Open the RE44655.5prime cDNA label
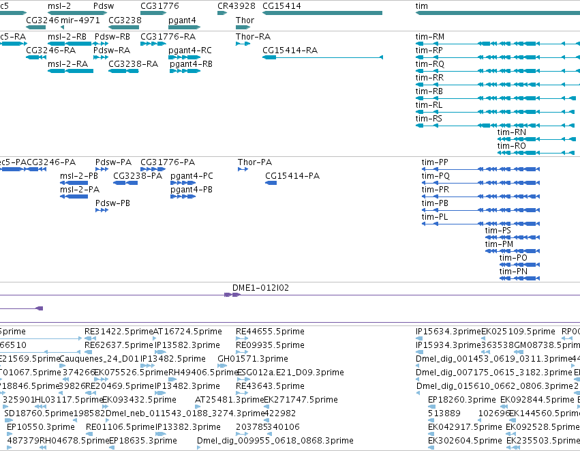Viewport: 580px width, 451px height. coord(270,332)
